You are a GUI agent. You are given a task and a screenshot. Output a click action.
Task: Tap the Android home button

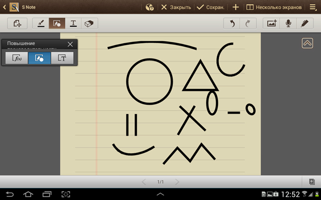(x=28, y=194)
